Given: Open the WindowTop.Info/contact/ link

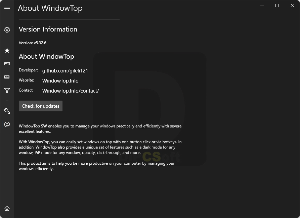Looking at the screenshot, I should [71, 91].
